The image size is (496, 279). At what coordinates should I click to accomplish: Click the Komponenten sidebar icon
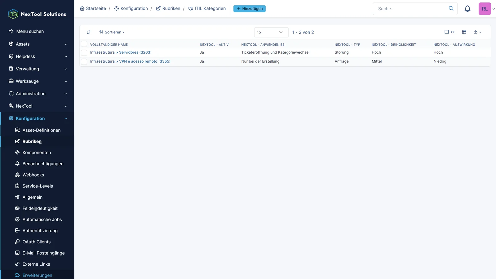[17, 153]
